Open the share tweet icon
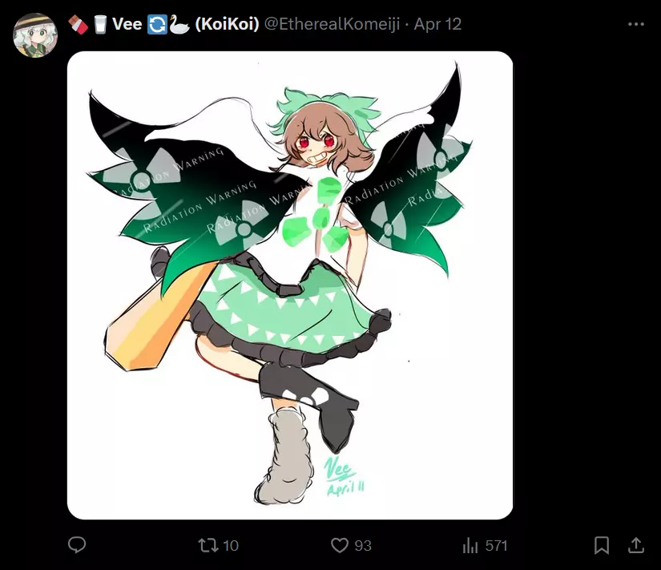Viewport: 661px width, 570px height. click(636, 545)
